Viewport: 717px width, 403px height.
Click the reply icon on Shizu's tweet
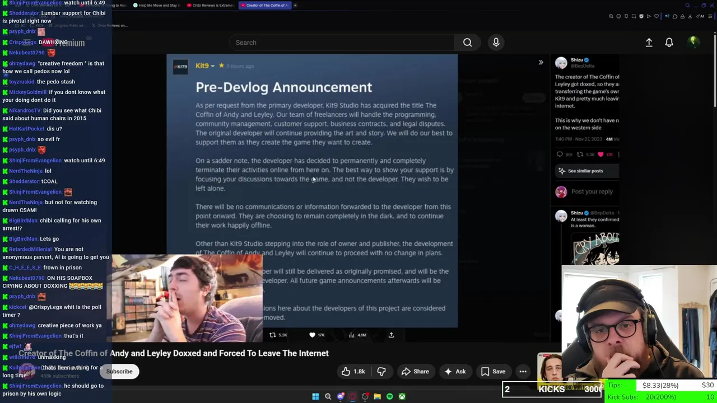pyautogui.click(x=560, y=154)
